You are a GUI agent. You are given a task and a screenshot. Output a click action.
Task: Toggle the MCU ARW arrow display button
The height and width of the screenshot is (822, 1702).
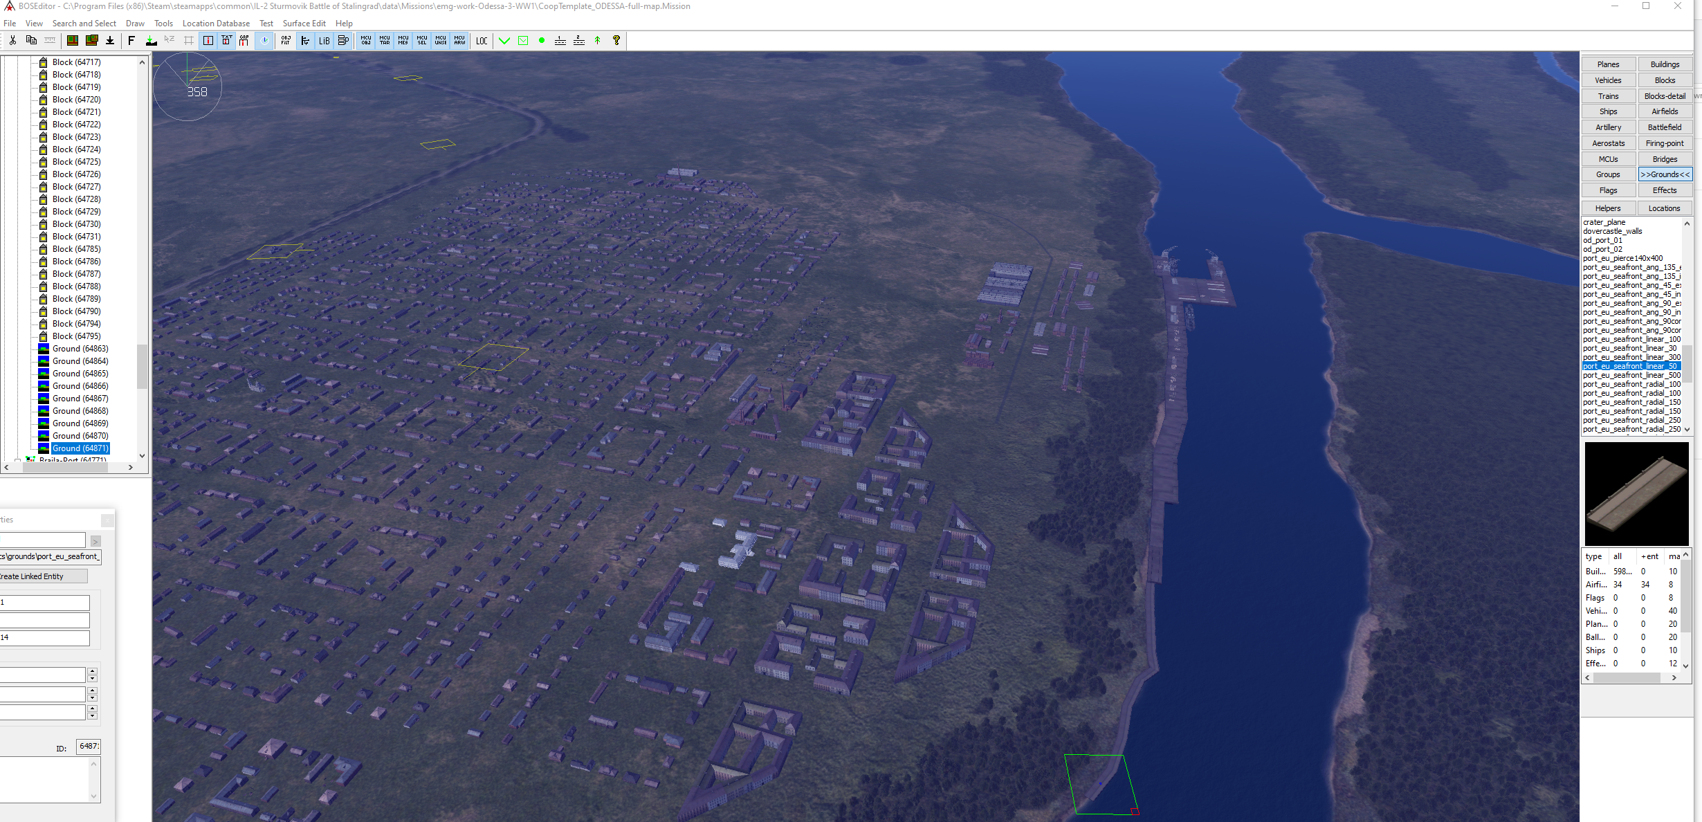pyautogui.click(x=459, y=40)
